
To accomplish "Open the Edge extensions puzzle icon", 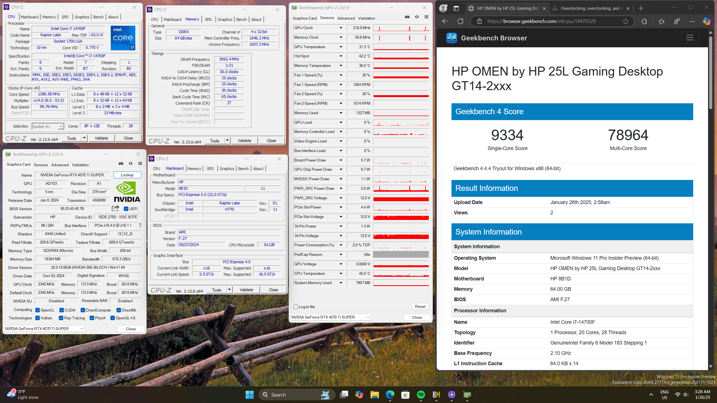I will 644,21.
